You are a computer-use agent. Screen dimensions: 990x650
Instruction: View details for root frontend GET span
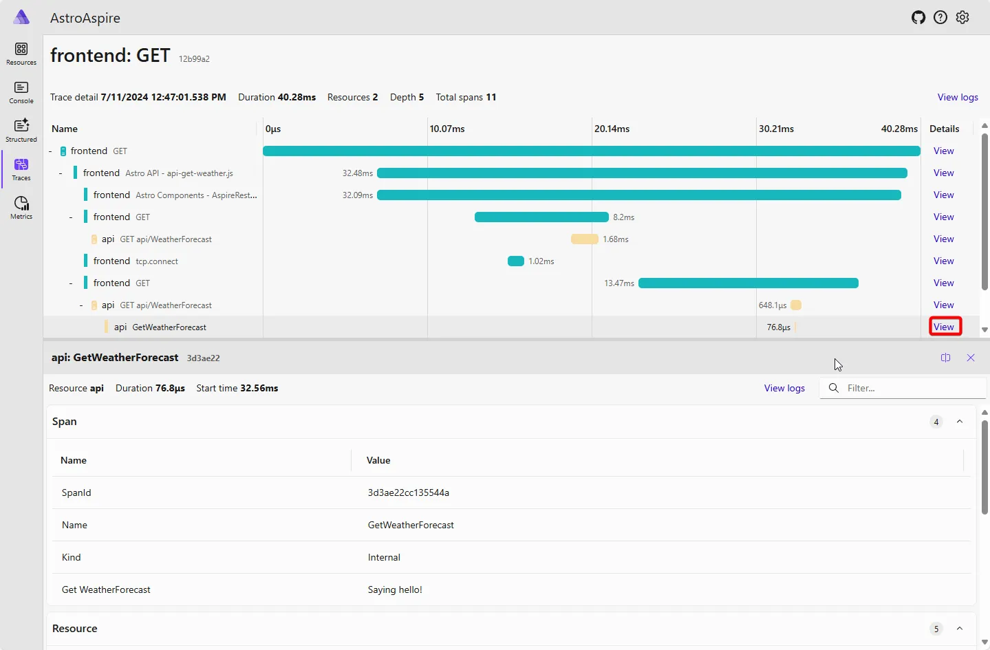pyautogui.click(x=944, y=151)
